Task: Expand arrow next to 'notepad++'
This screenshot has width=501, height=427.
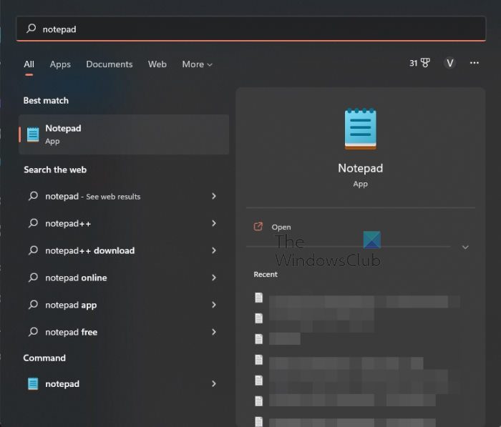Action: [x=214, y=223]
